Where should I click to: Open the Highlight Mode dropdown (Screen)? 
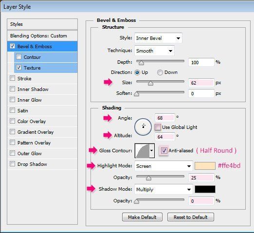pyautogui.click(x=163, y=166)
